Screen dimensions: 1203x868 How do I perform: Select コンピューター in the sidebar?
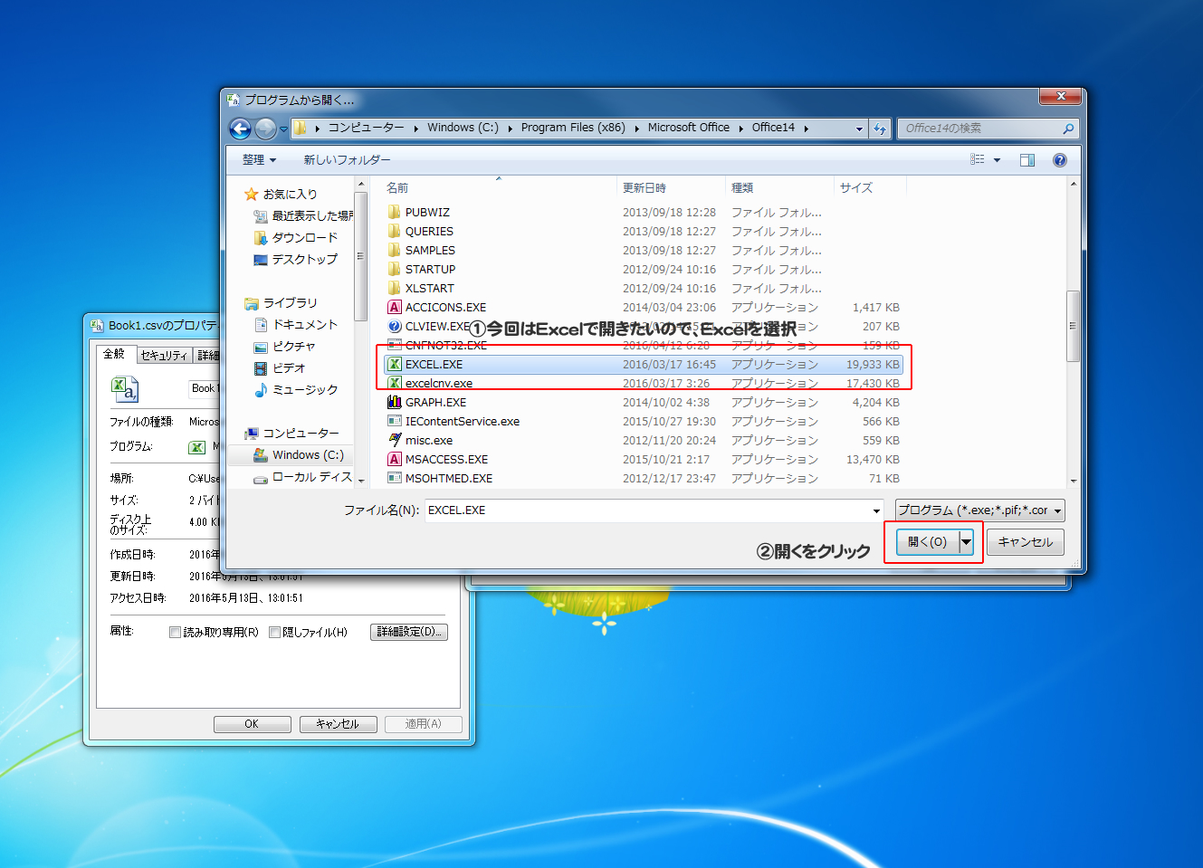(301, 433)
